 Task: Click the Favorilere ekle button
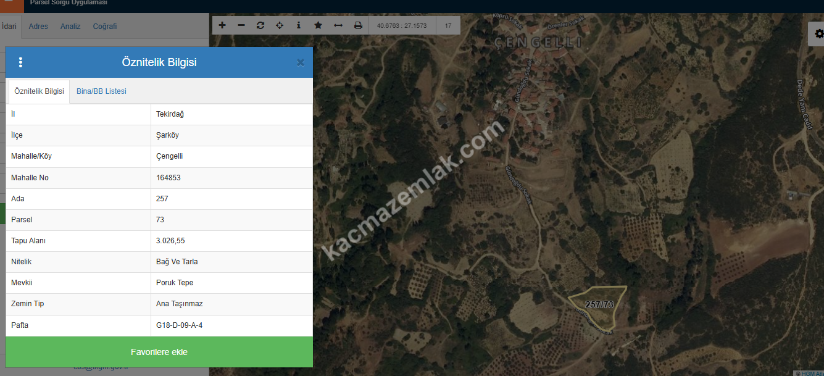159,352
